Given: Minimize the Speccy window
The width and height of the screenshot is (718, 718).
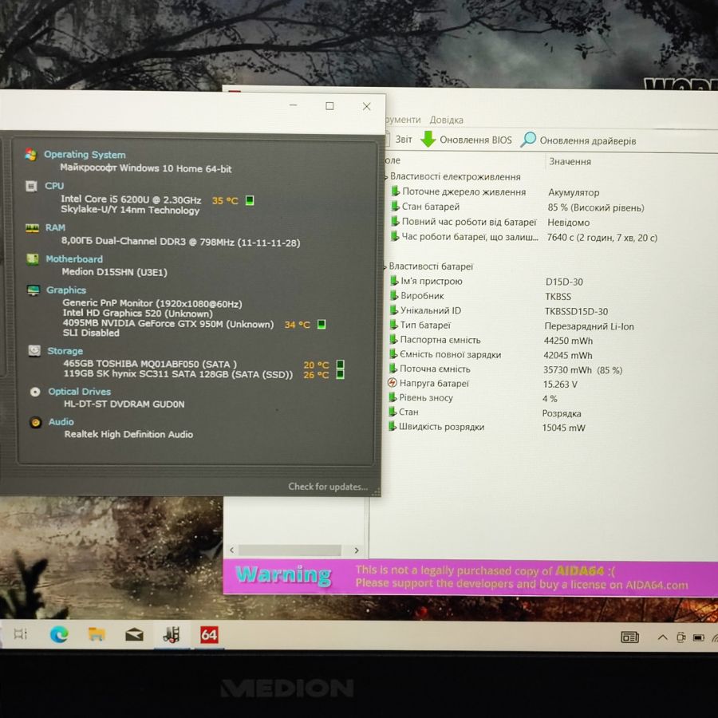Looking at the screenshot, I should coord(294,105).
